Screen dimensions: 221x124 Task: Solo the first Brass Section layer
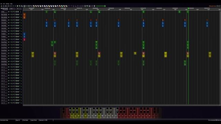click(x=13, y=14)
